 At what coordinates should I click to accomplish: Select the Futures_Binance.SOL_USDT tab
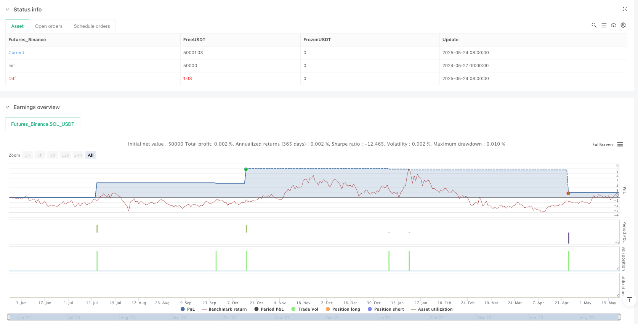(43, 124)
